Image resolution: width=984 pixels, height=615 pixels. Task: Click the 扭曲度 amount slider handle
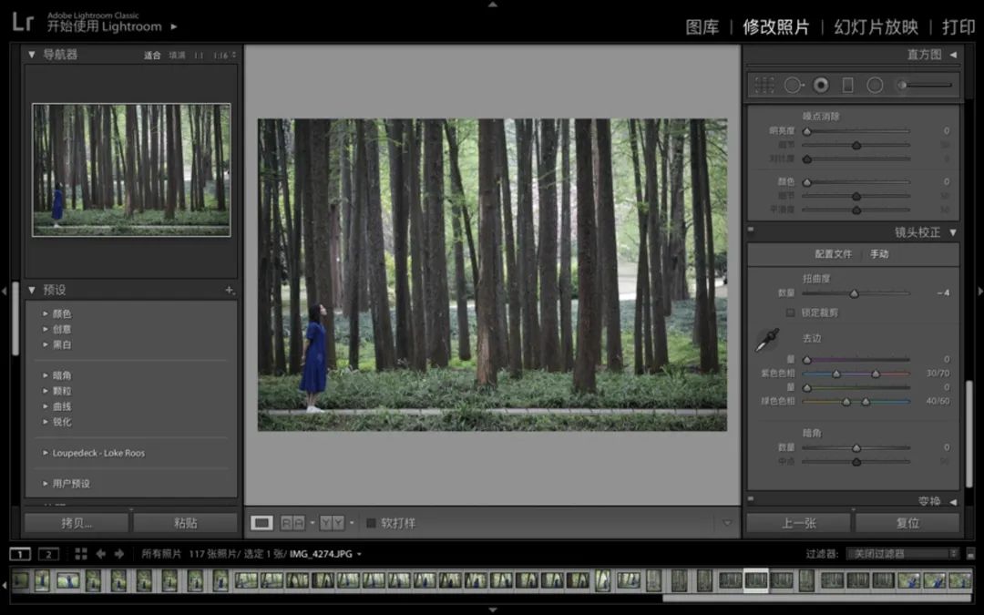854,293
